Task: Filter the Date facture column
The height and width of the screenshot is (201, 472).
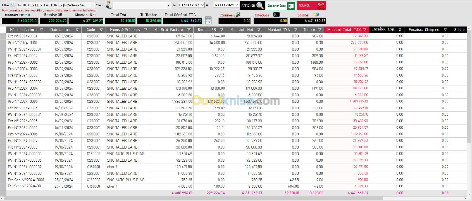Action: point(77,30)
